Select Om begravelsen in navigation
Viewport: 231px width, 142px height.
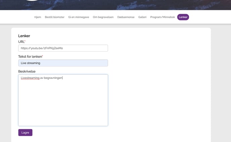(x=103, y=17)
